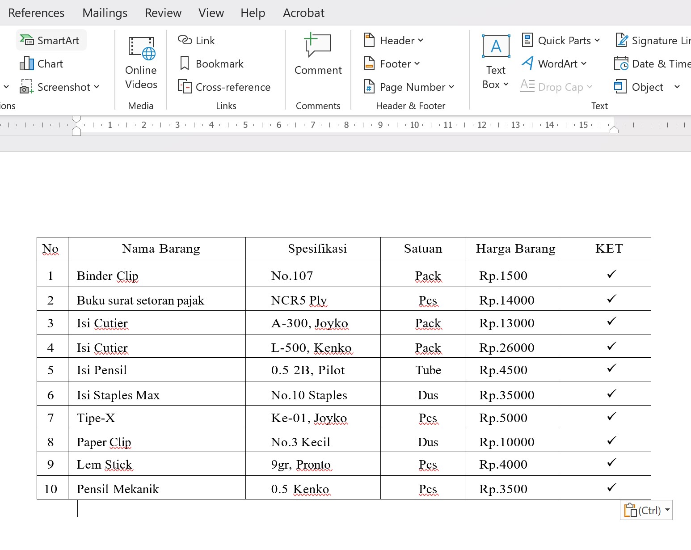The height and width of the screenshot is (550, 691).
Task: Insert a Cross-reference
Action: click(224, 87)
